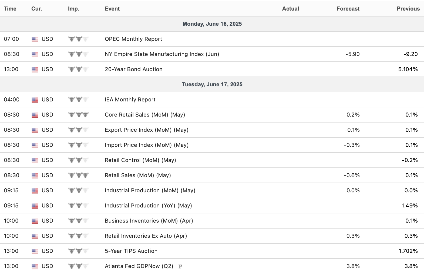
Task: Open Import Price Index (MoM) event
Action: pyautogui.click(x=146, y=145)
